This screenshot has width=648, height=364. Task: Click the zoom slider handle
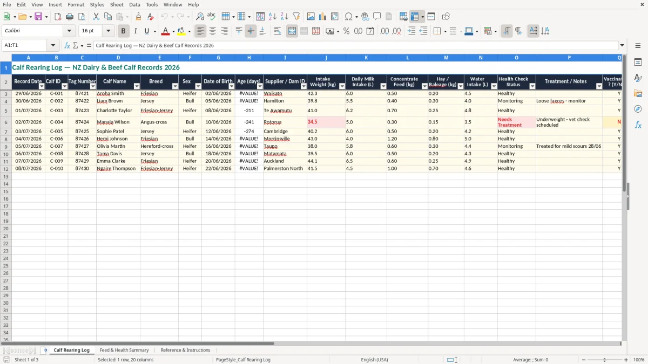605,360
